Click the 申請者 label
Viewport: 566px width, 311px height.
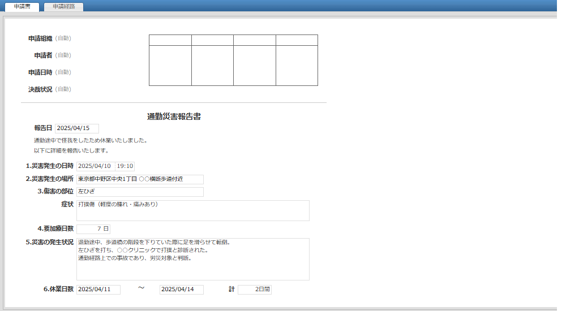43,55
